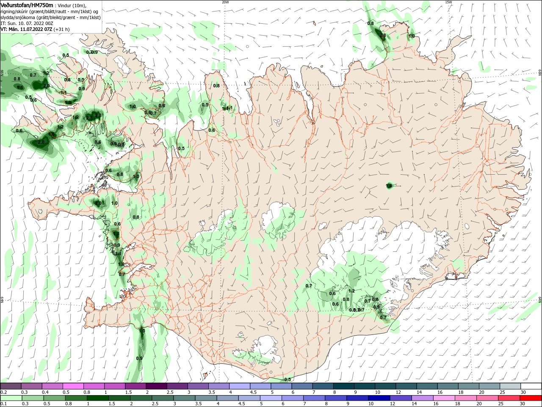The width and height of the screenshot is (542, 407).
Task: Select the crimson-pink 25 swatch in lower legend row
Action: 509,398
